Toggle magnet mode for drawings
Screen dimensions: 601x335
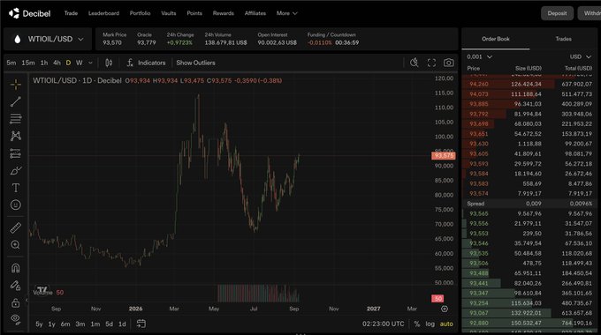pyautogui.click(x=16, y=268)
